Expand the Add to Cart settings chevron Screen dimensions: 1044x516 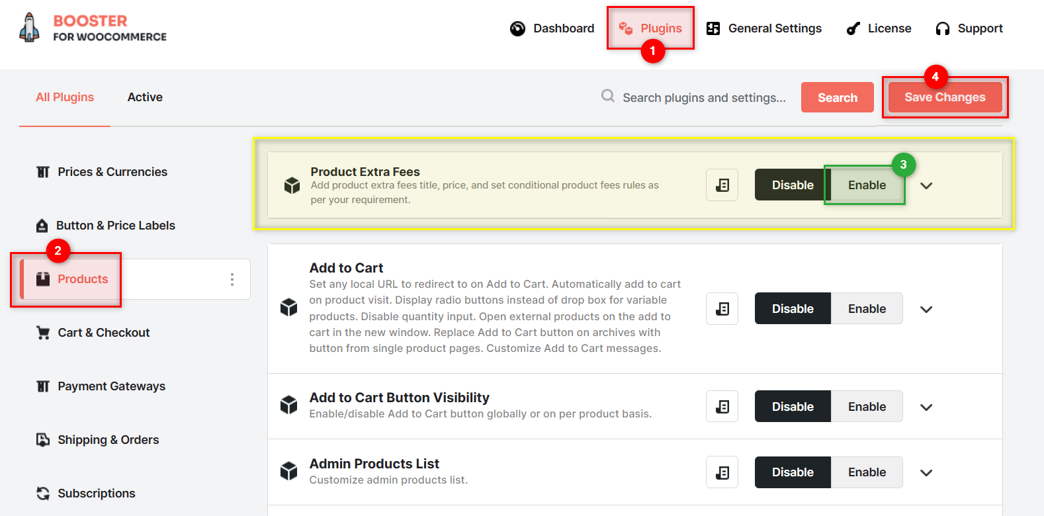[926, 310]
